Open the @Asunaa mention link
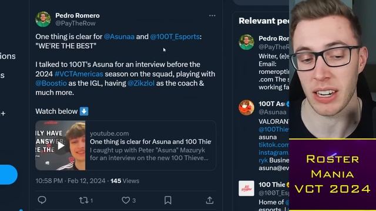Screen dimensions: 376x211 point(119,36)
